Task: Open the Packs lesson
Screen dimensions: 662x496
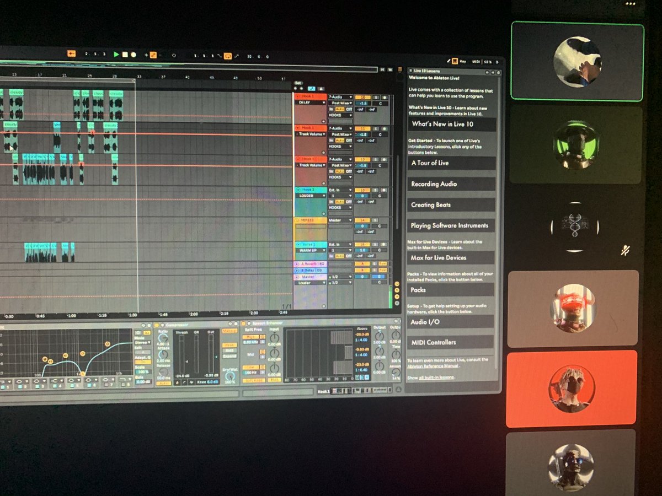Action: 451,290
